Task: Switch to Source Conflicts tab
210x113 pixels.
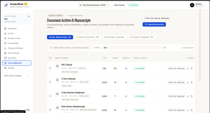Action: (x=88, y=37)
